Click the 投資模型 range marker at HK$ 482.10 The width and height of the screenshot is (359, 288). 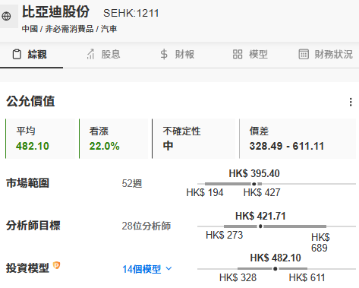(276, 269)
